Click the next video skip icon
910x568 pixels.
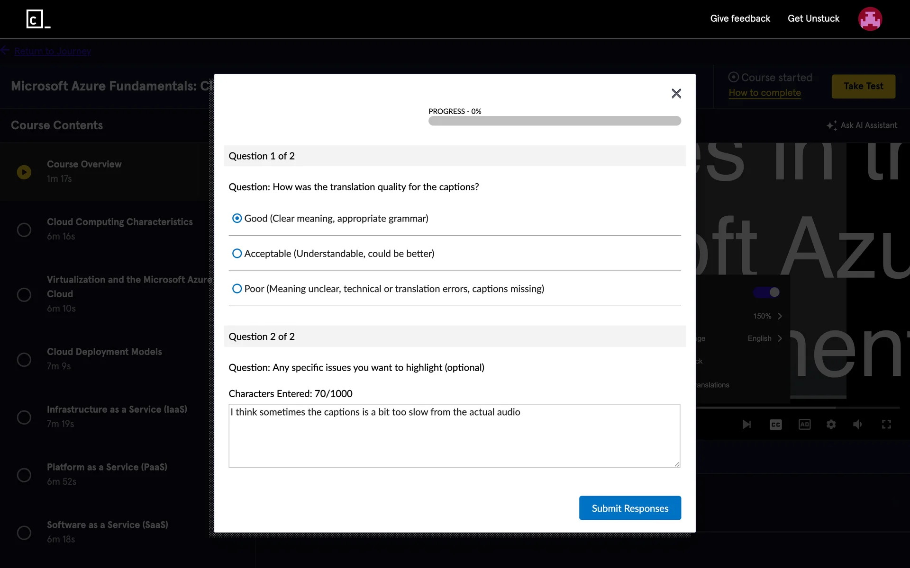coord(746,425)
